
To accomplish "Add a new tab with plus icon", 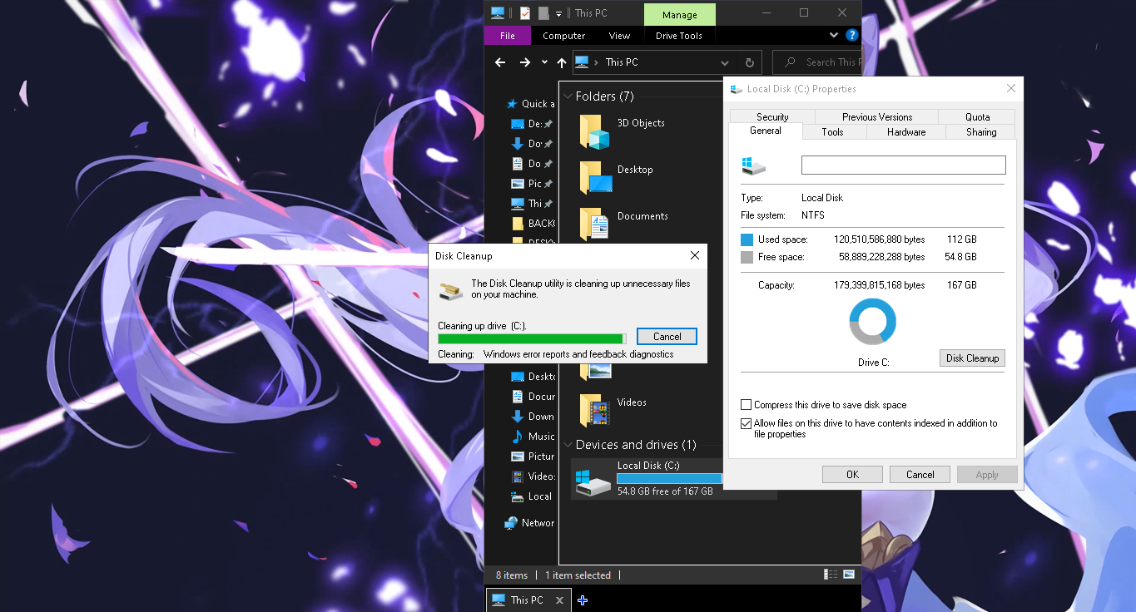I will [x=583, y=600].
